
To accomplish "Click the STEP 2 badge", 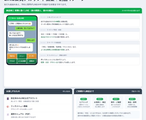I will click(100, 99).
